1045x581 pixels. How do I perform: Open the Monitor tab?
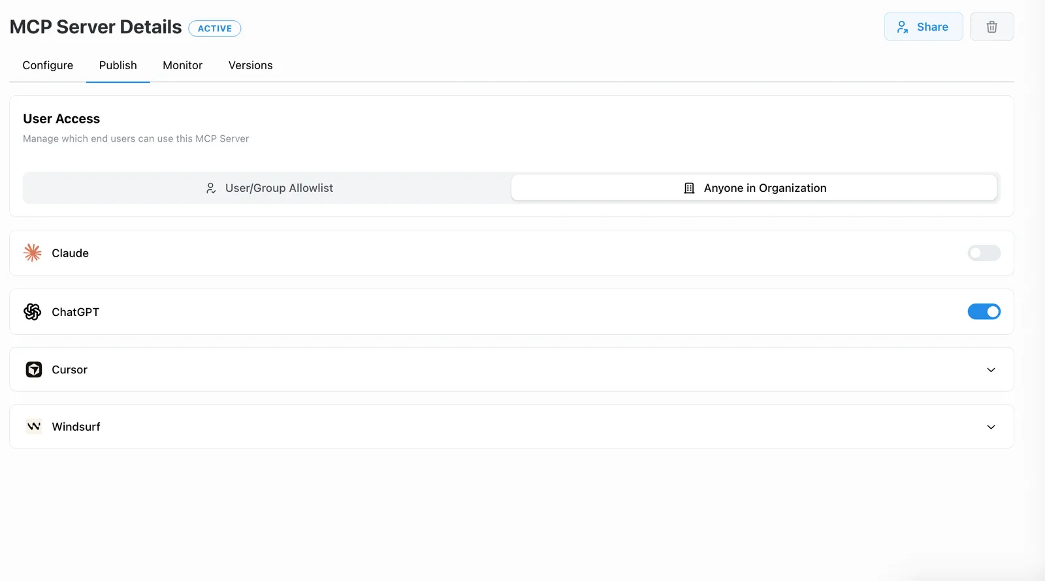click(183, 65)
